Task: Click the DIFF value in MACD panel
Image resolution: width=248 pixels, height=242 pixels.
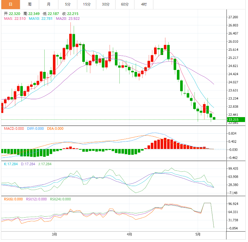Action: [35, 128]
